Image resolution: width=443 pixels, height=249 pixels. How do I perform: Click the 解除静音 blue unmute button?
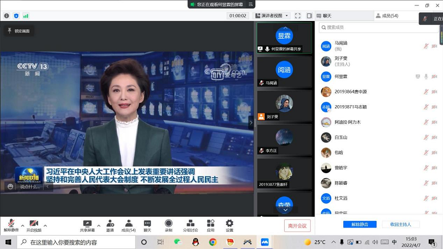click(359, 225)
